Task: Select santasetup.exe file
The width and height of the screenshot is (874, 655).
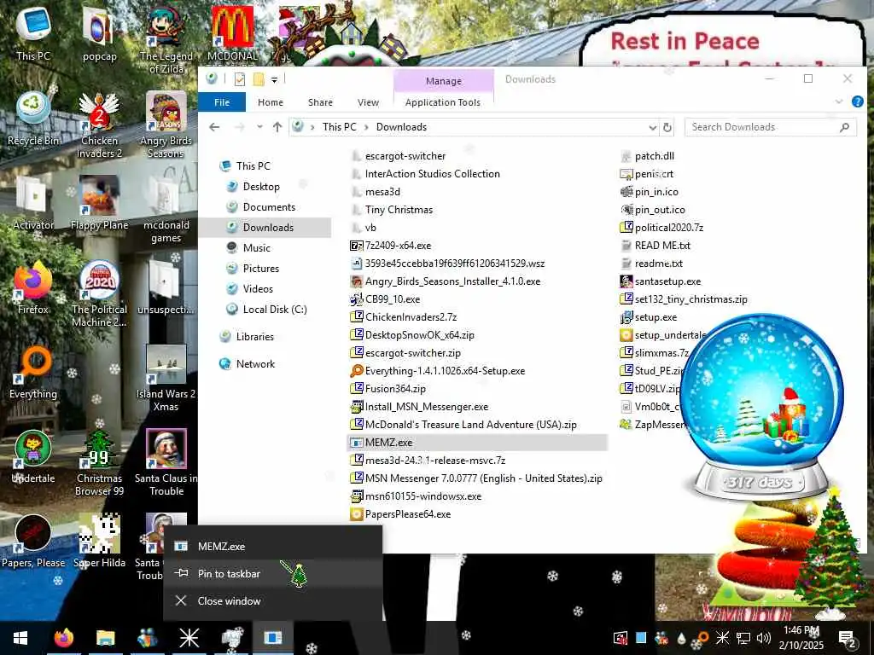Action: [667, 281]
